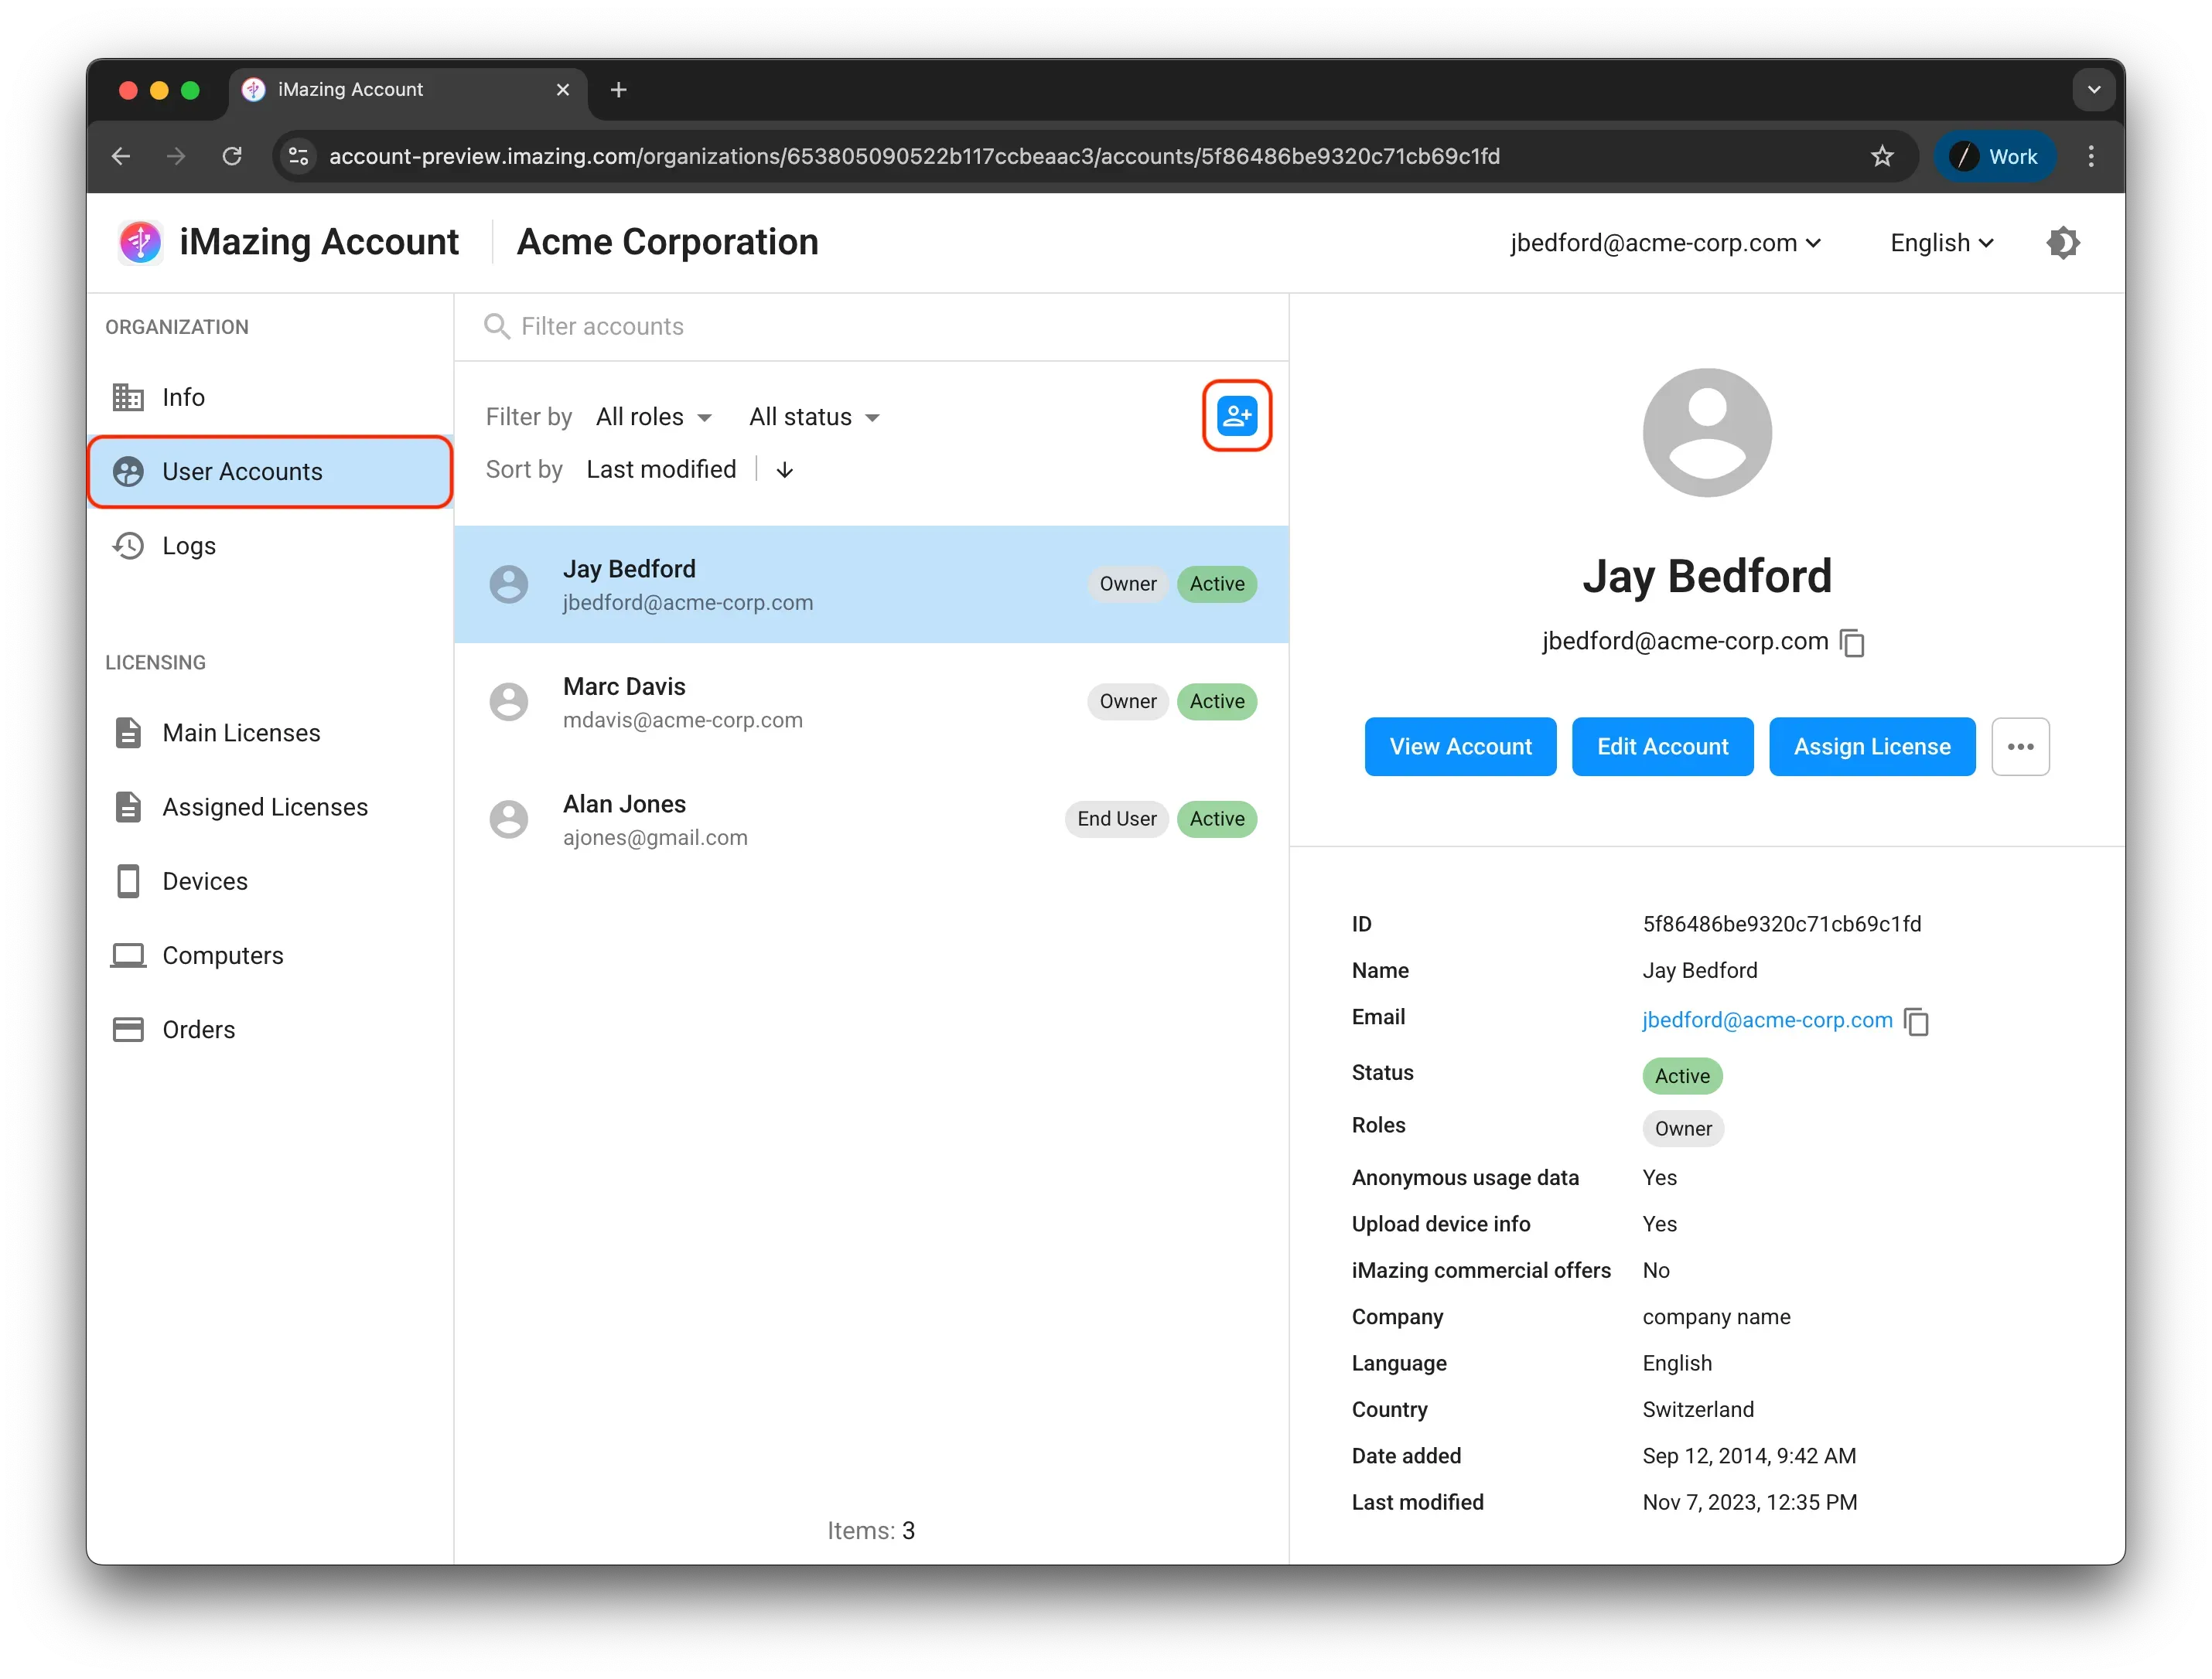Select Assigned Licenses in the sidebar
Viewport: 2212px width, 1679px height.
tap(264, 808)
